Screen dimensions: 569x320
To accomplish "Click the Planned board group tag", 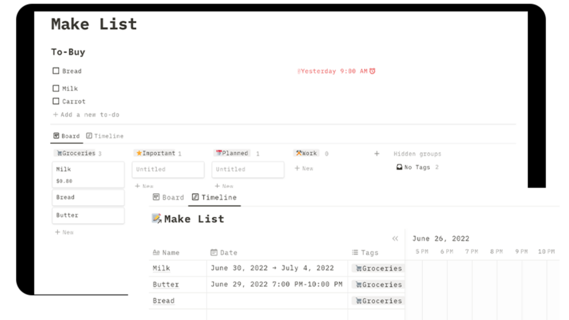I will [232, 153].
